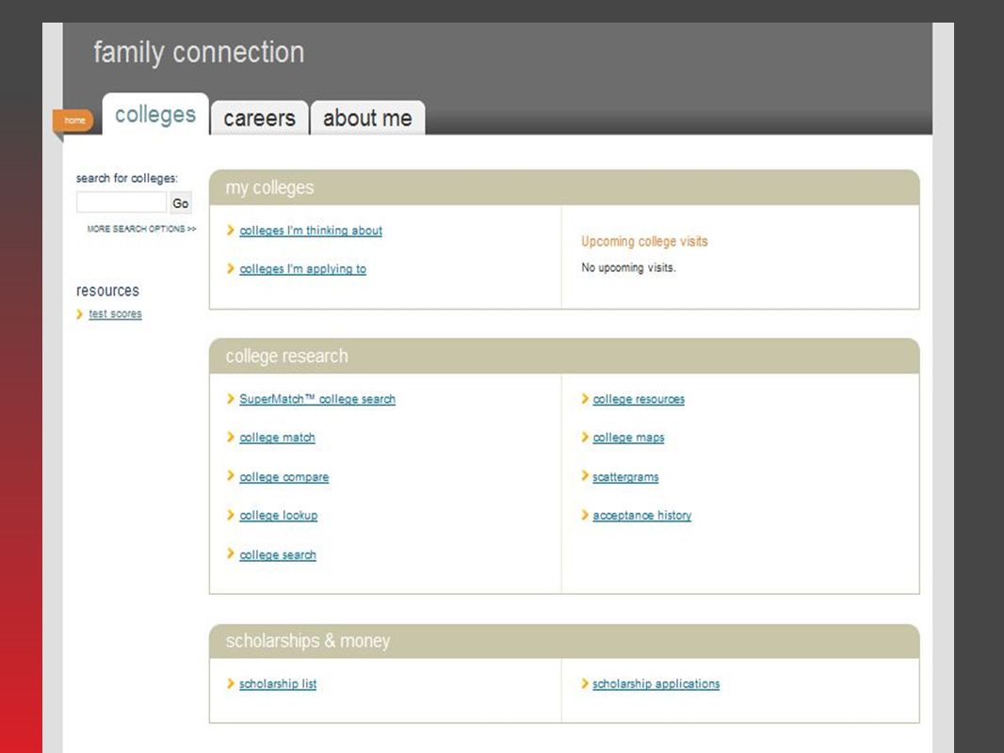Click arrow icon beside college lookup
Image resolution: width=1004 pixels, height=753 pixels.
coord(231,515)
